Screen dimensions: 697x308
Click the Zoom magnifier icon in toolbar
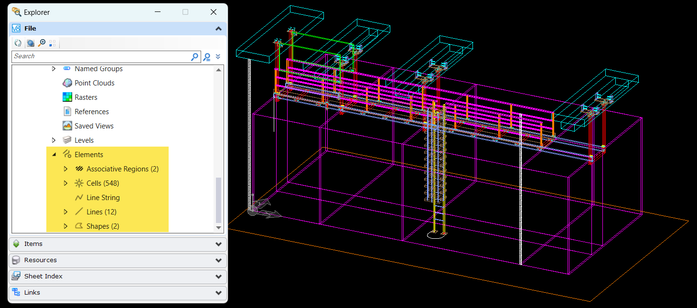coord(42,43)
